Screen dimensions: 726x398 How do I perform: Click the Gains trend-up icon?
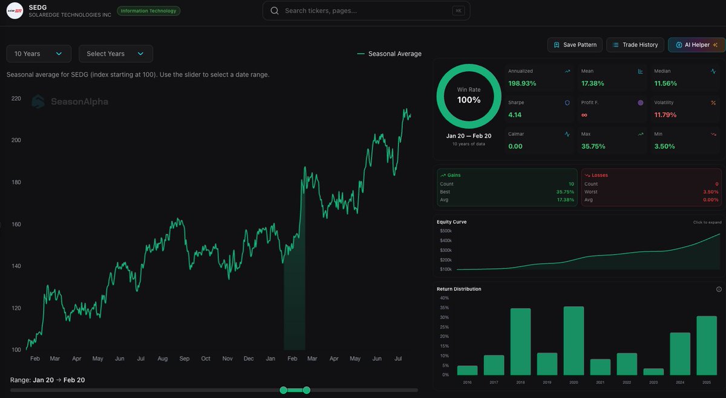pyautogui.click(x=443, y=175)
